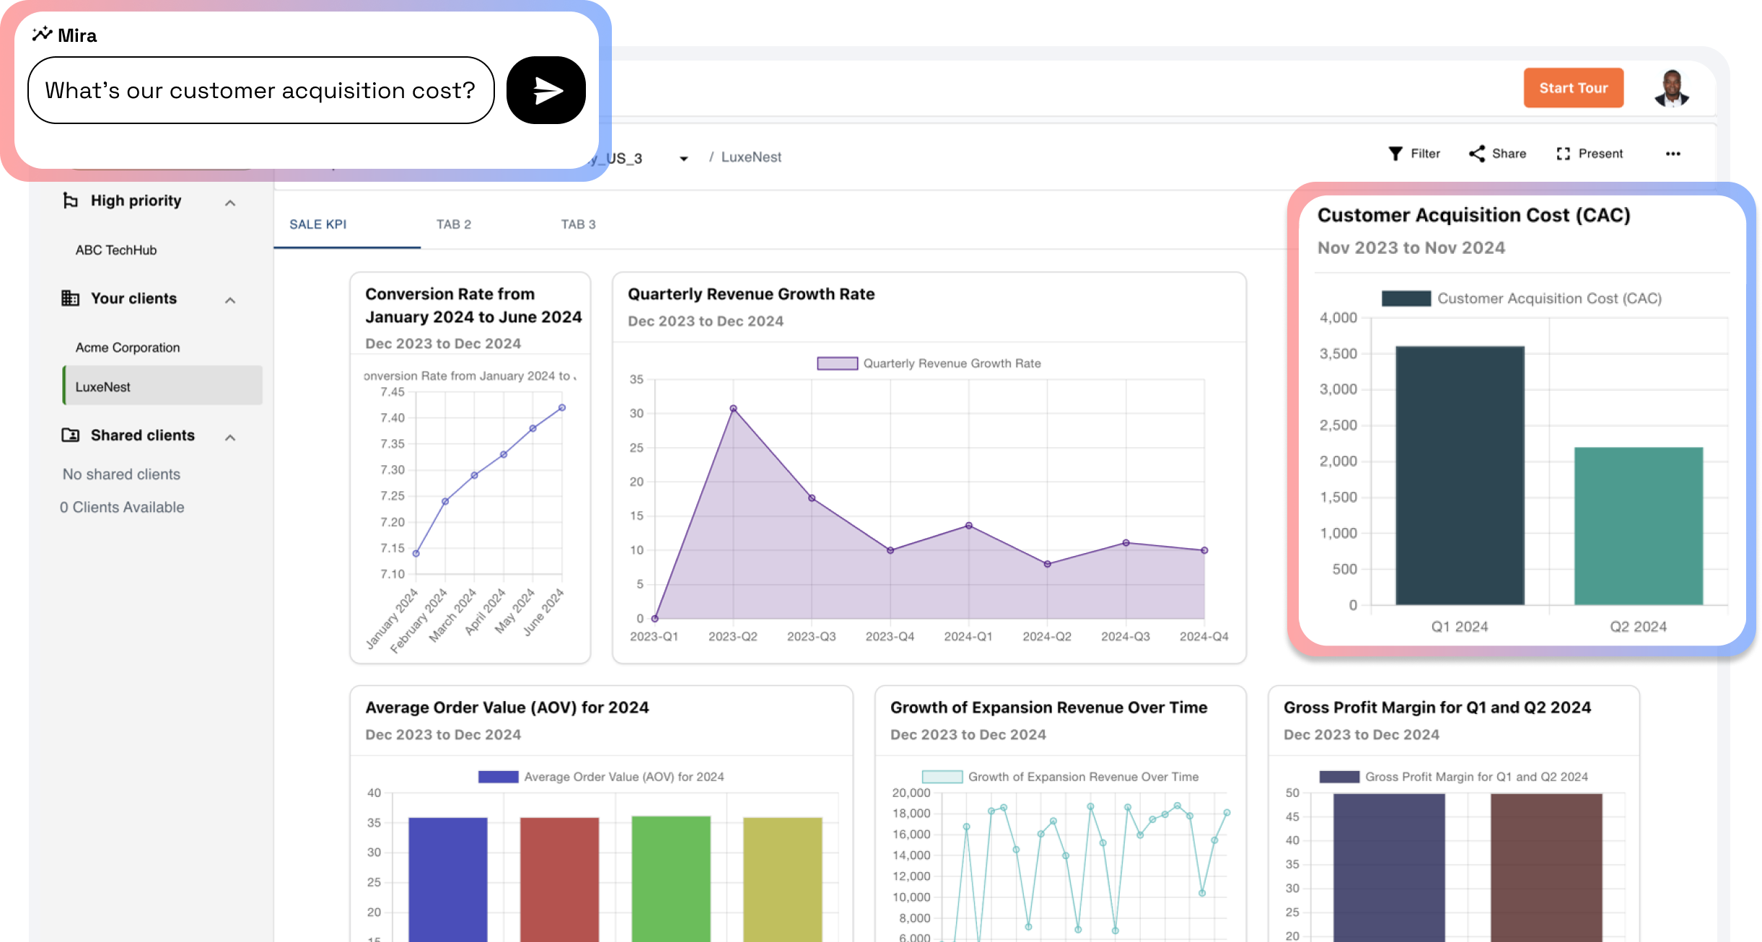
Task: Select Acme Corporation client
Action: 128,347
